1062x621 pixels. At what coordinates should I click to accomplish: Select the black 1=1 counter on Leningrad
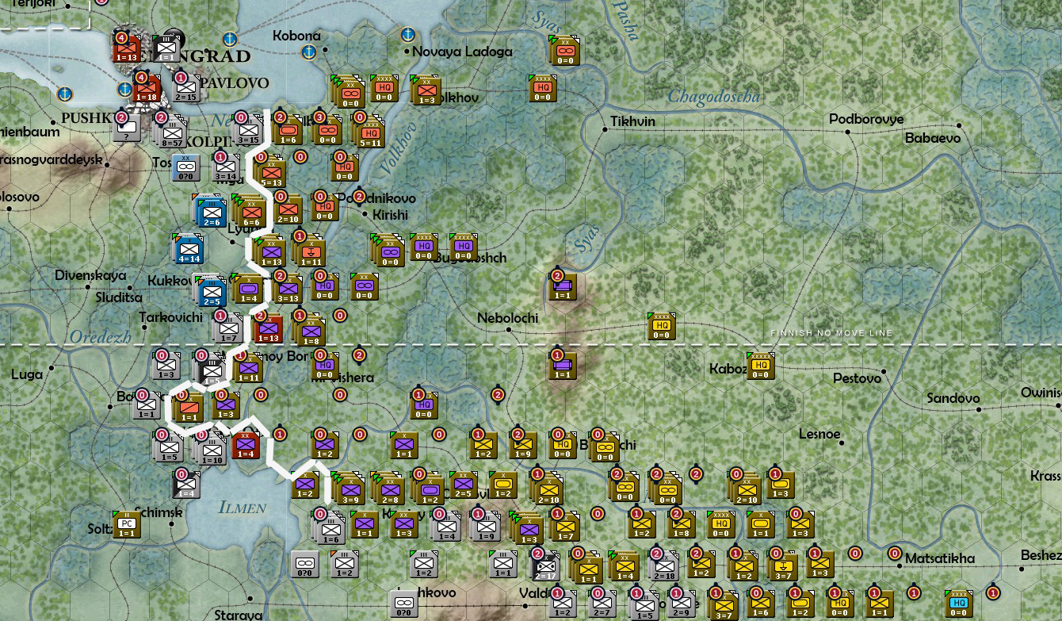pos(167,49)
